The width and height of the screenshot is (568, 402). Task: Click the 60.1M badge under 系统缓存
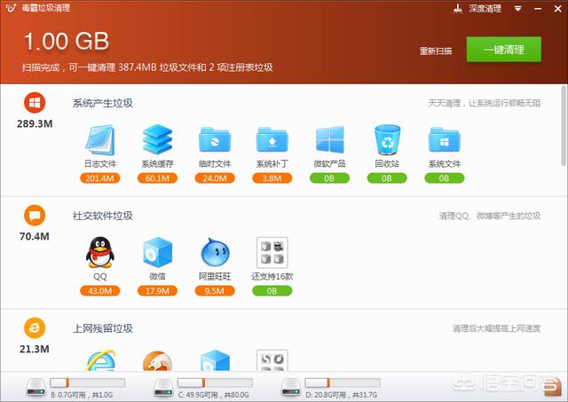[157, 178]
